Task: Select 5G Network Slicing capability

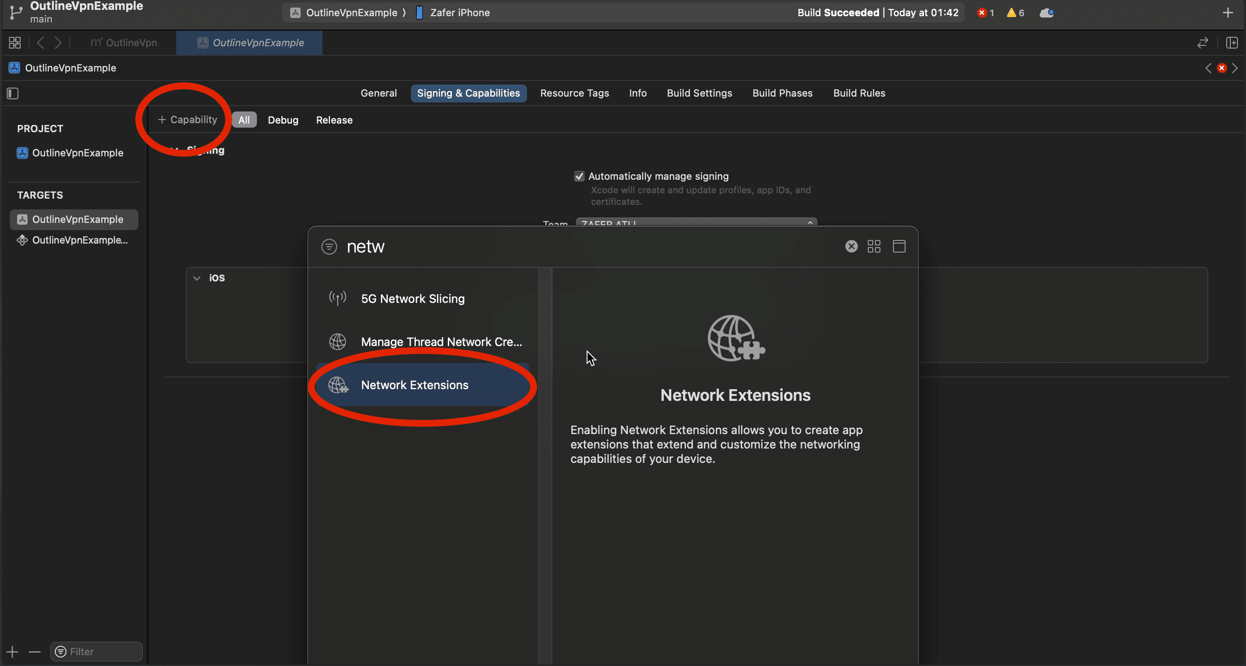Action: coord(422,299)
